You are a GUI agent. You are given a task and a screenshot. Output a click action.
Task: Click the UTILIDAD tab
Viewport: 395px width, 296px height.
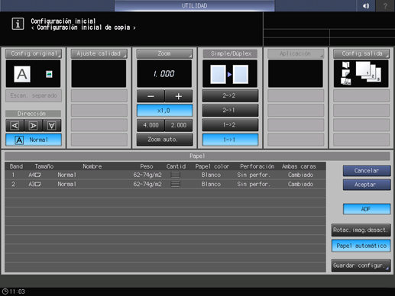[195, 5]
